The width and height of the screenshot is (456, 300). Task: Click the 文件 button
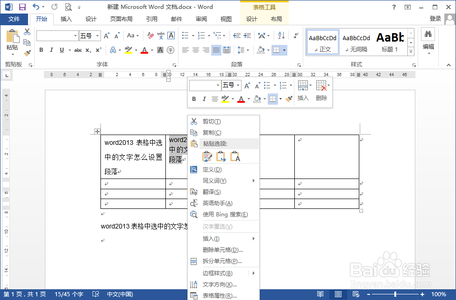14,19
